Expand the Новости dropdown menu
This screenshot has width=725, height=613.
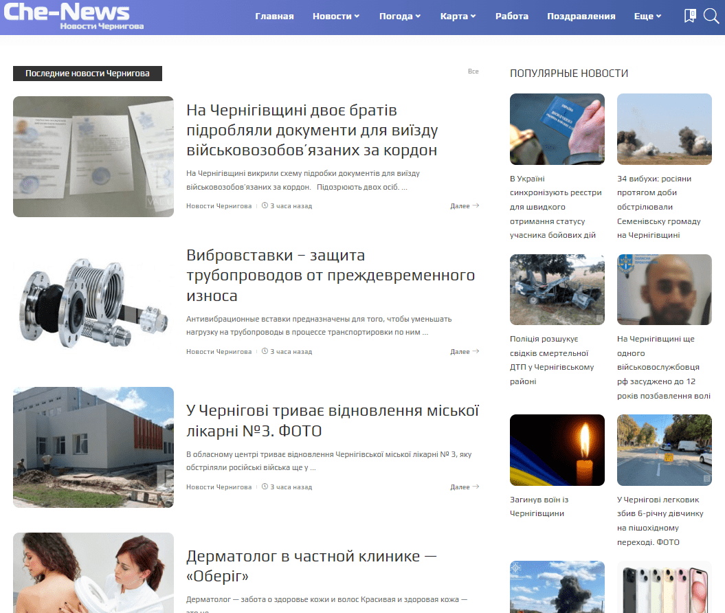coord(335,16)
